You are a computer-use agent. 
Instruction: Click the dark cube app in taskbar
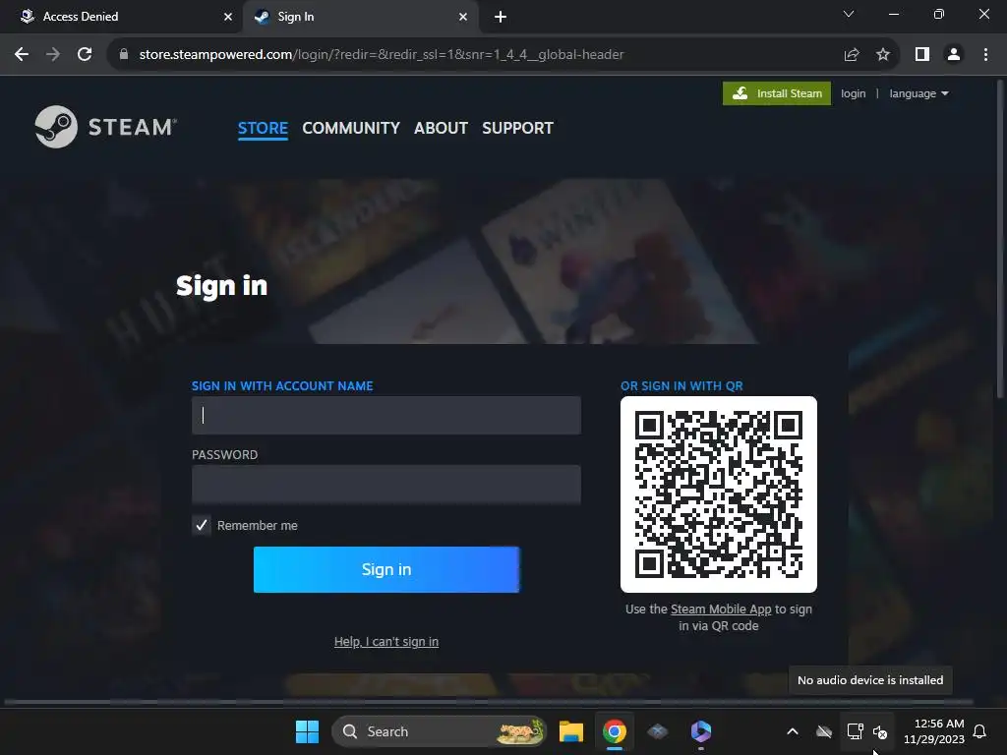coord(658,731)
